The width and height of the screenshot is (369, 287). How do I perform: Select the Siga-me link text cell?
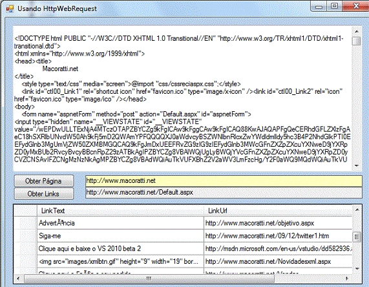coord(120,236)
